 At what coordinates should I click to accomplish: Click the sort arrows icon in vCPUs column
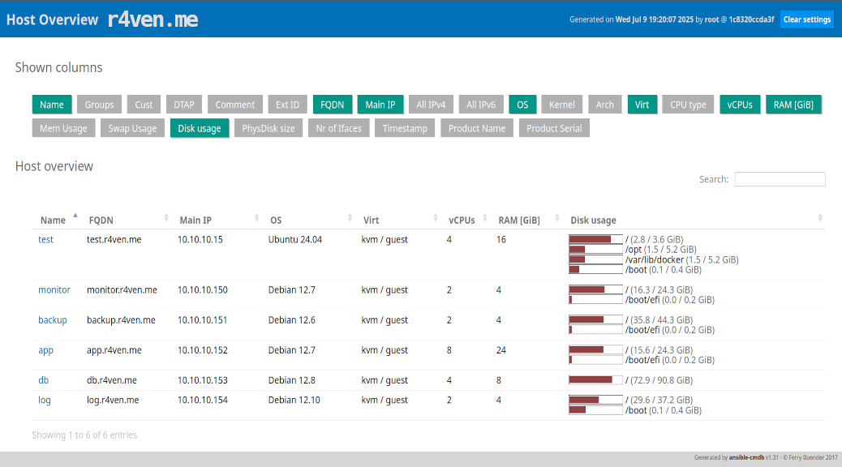pyautogui.click(x=486, y=219)
